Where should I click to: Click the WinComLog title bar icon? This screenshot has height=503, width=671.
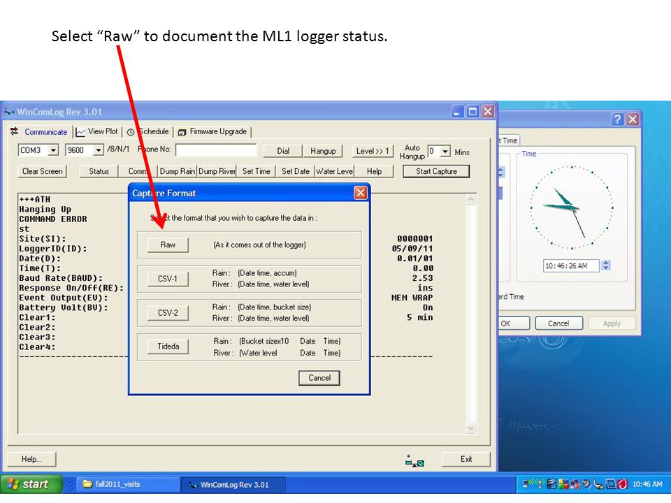[8, 112]
